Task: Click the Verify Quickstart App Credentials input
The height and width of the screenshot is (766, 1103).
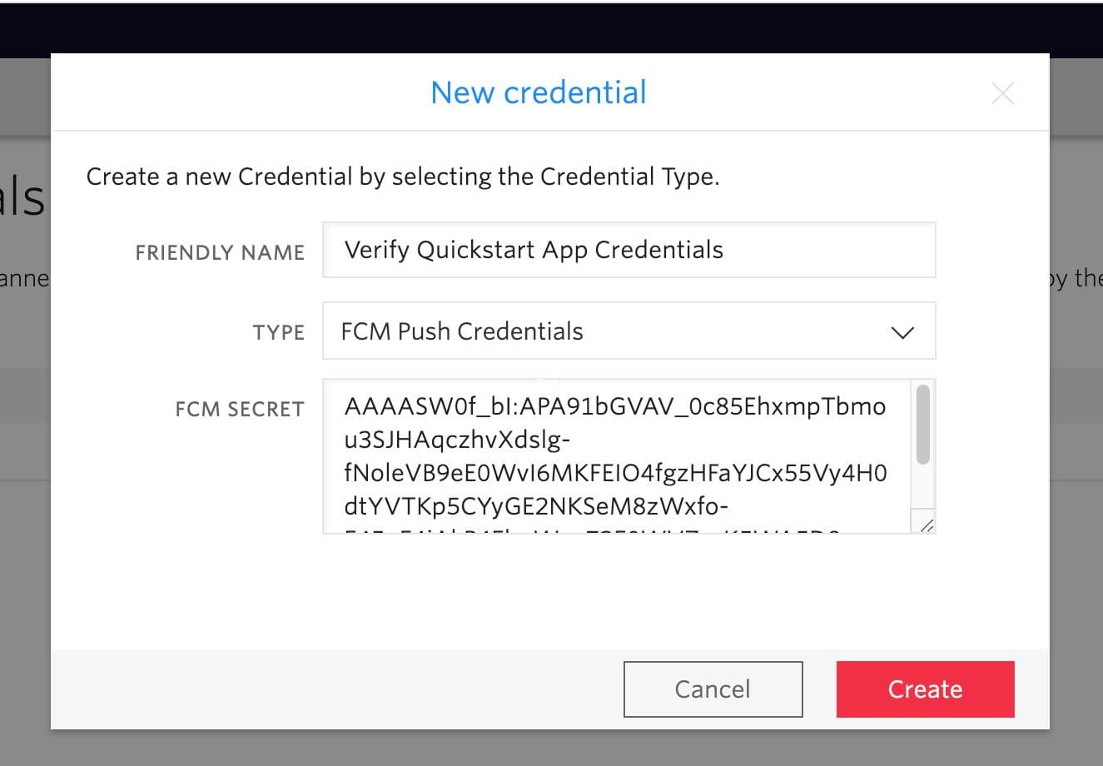Action: (629, 249)
